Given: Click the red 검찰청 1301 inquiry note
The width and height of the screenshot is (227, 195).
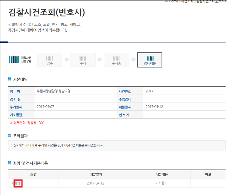Looking at the screenshot, I should [27, 123].
